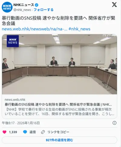Open the news.web.nhk article URL
The width and height of the screenshot is (121, 147).
[x=34, y=29]
